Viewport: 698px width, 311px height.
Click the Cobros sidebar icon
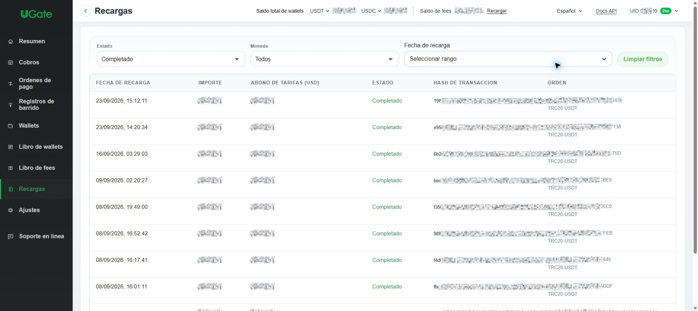coord(11,63)
